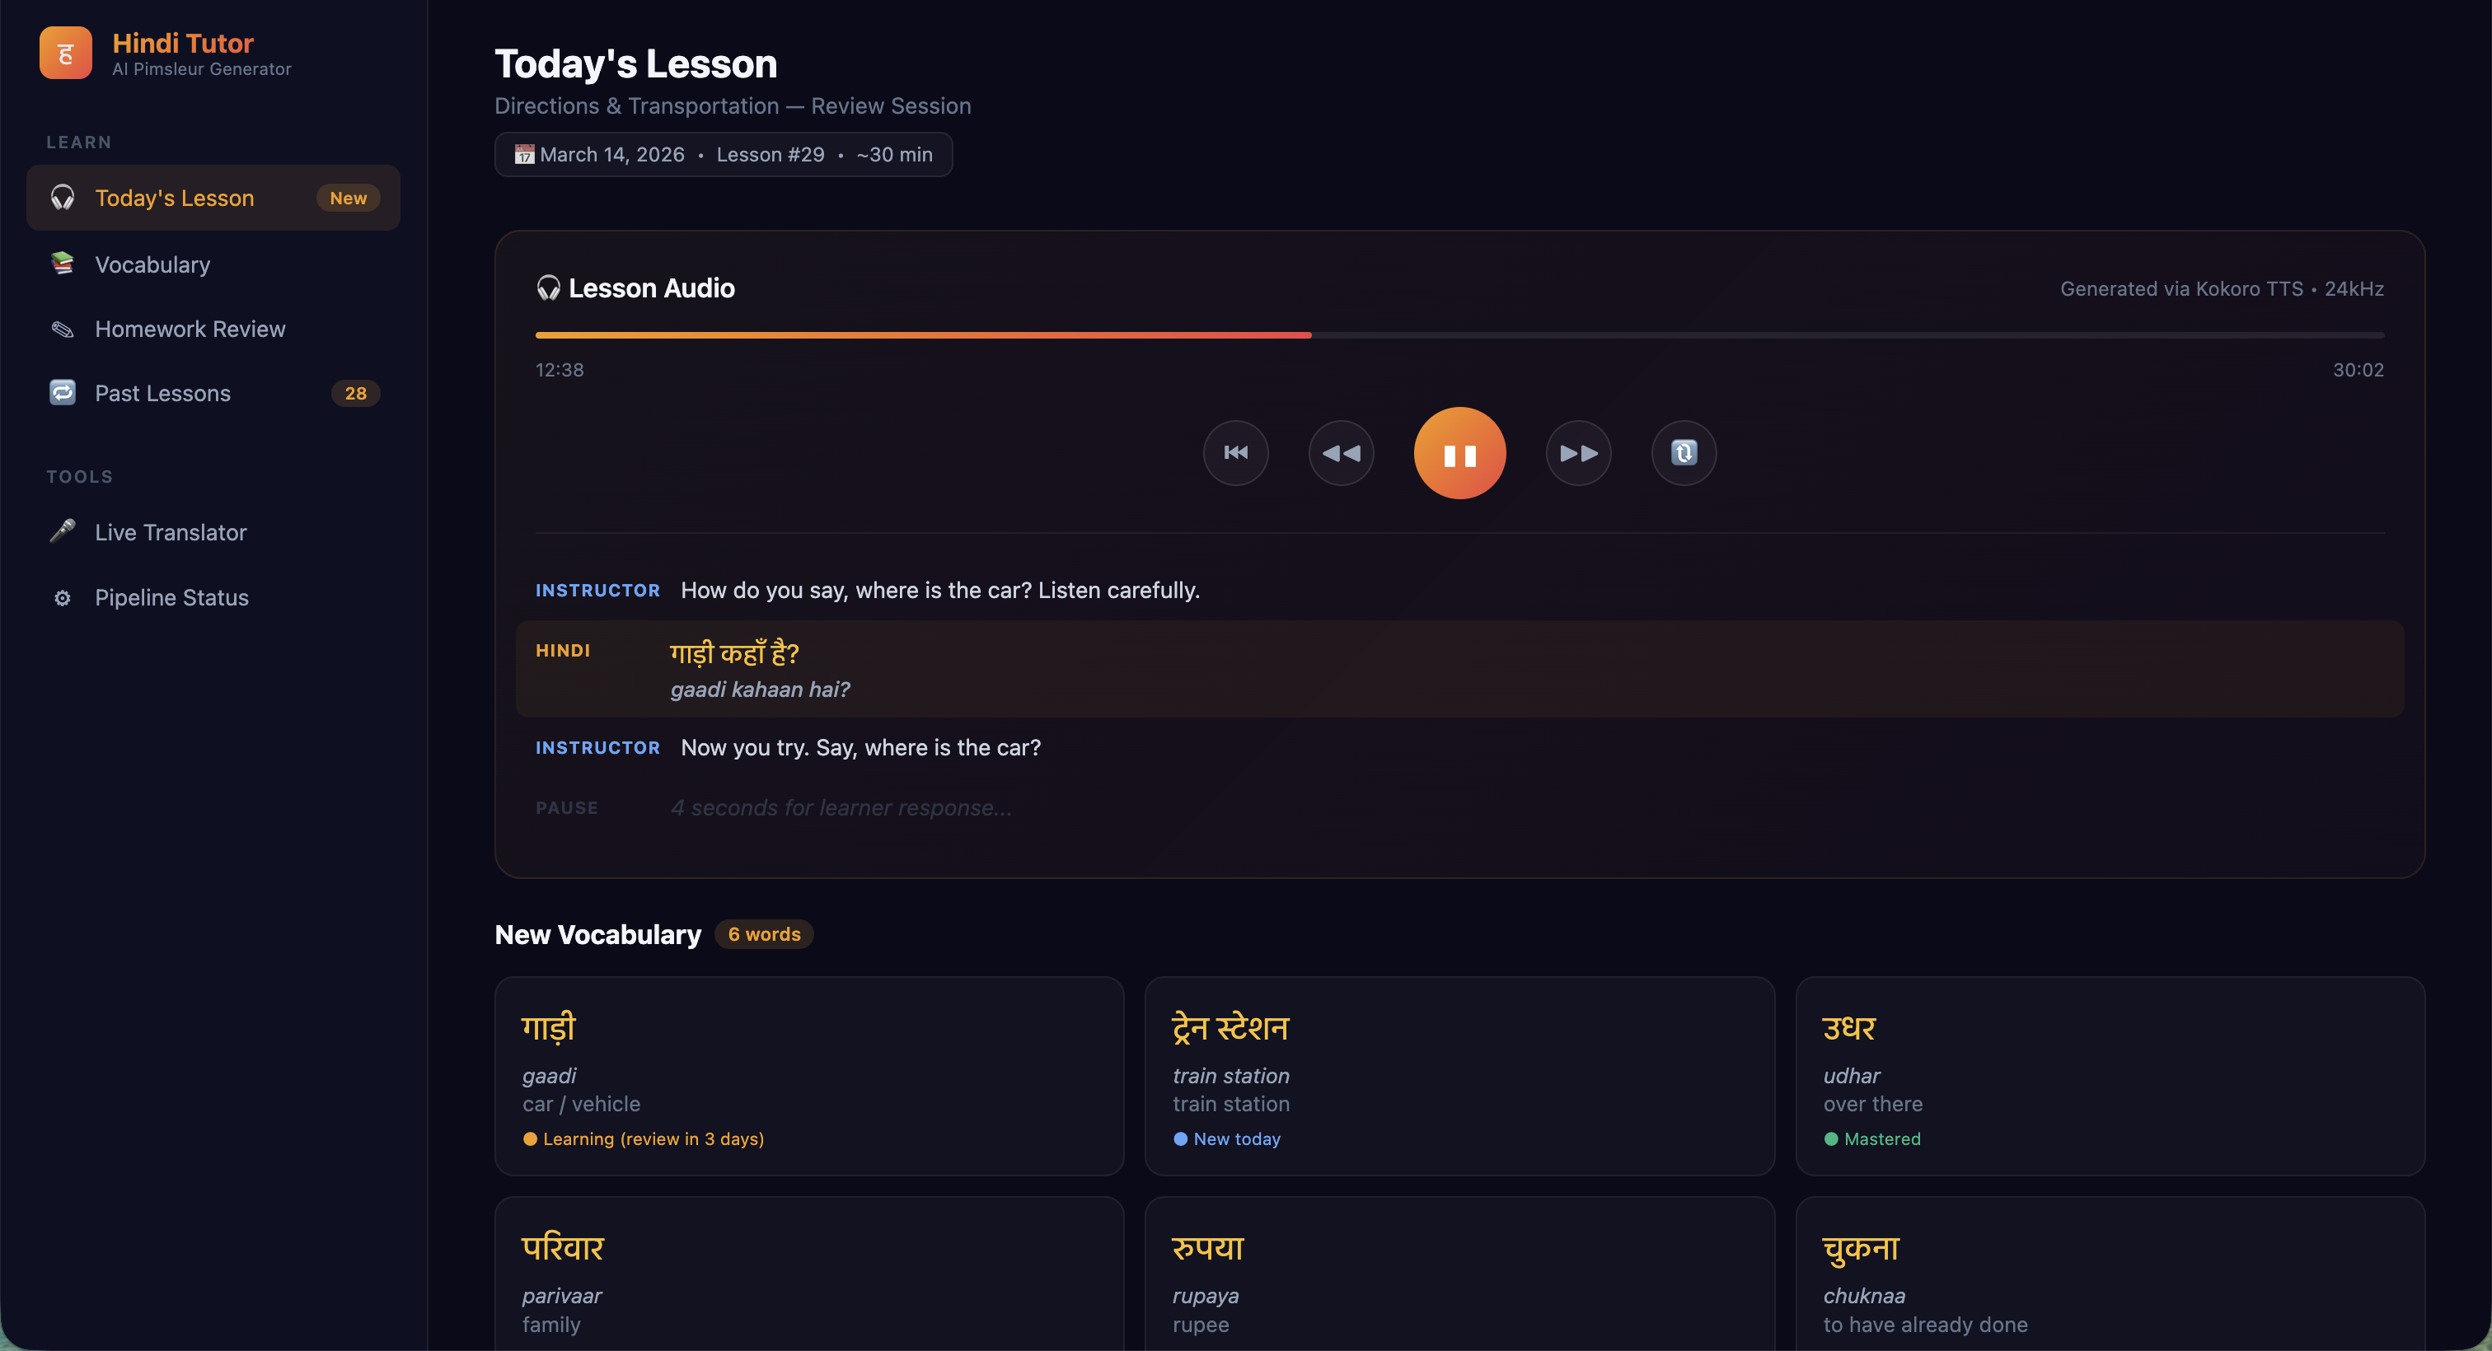Viewport: 2492px width, 1351px height.
Task: Toggle the repeat loop button
Action: (1684, 454)
